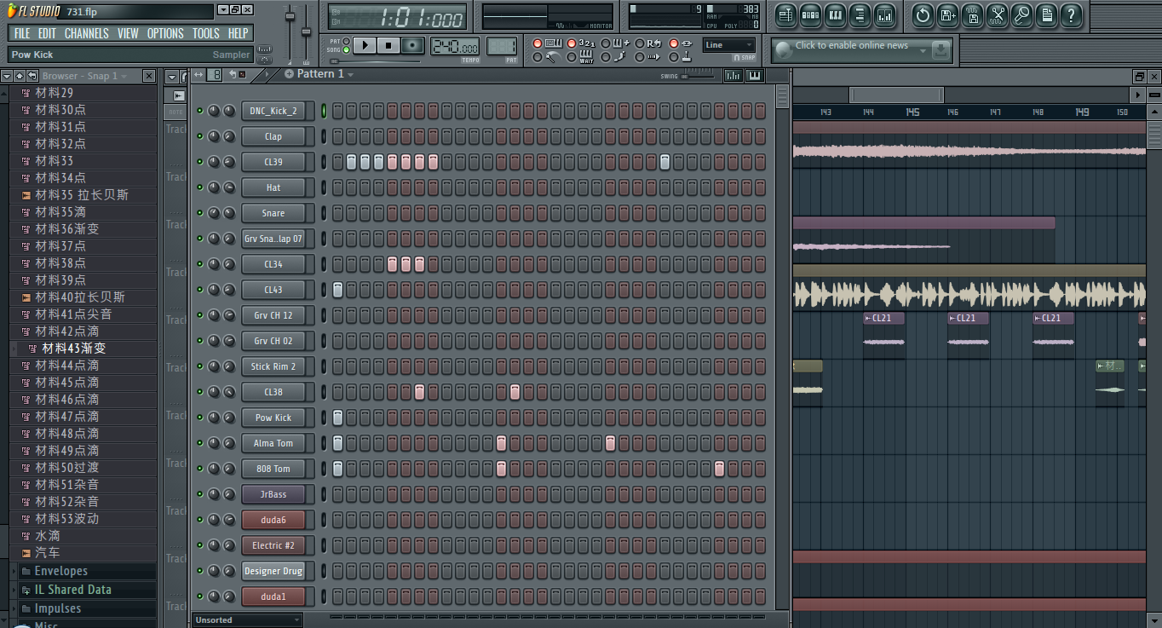The image size is (1162, 628).
Task: Mute the Clap channel green light
Action: 200,136
